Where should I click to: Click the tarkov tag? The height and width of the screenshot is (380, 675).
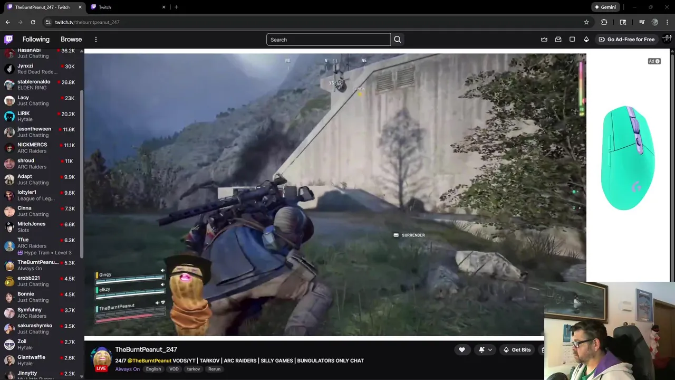coord(194,369)
